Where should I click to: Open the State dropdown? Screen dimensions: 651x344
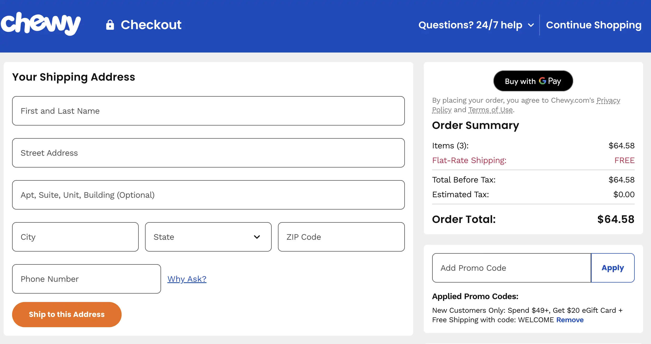pos(208,237)
